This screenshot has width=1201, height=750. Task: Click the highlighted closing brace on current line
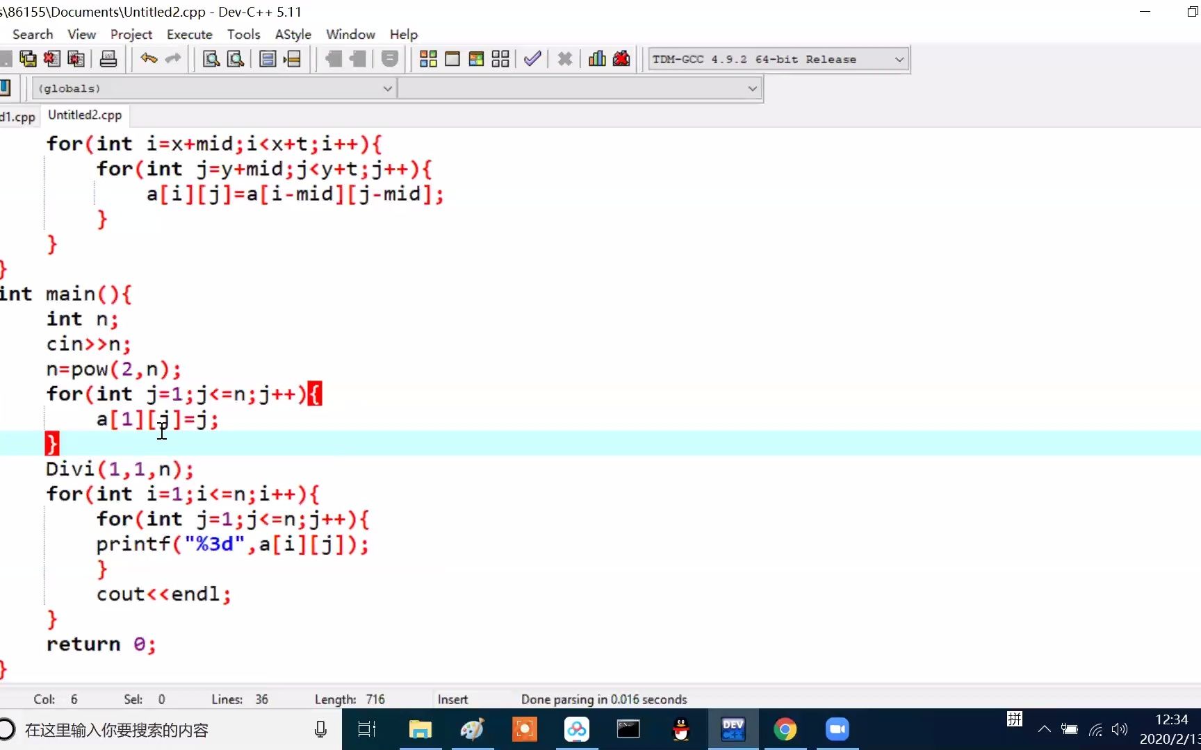[52, 443]
